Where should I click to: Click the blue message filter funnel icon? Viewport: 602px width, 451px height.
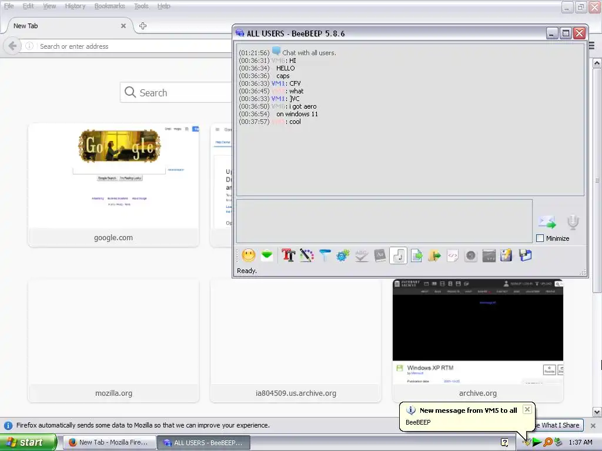pos(325,255)
